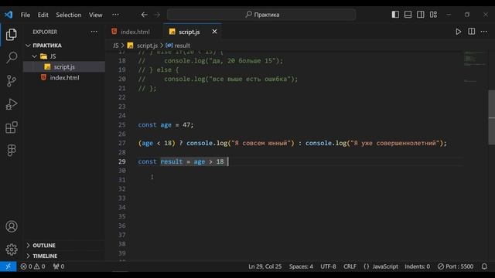495x278 pixels.
Task: Open the Accounts menu
Action: point(12,226)
